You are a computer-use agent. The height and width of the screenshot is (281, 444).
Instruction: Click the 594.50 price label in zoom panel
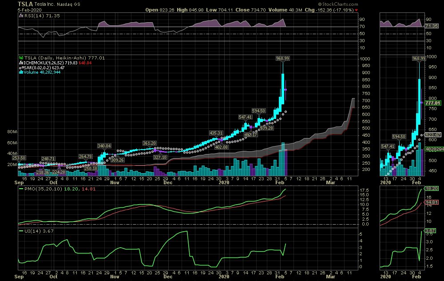click(x=399, y=137)
